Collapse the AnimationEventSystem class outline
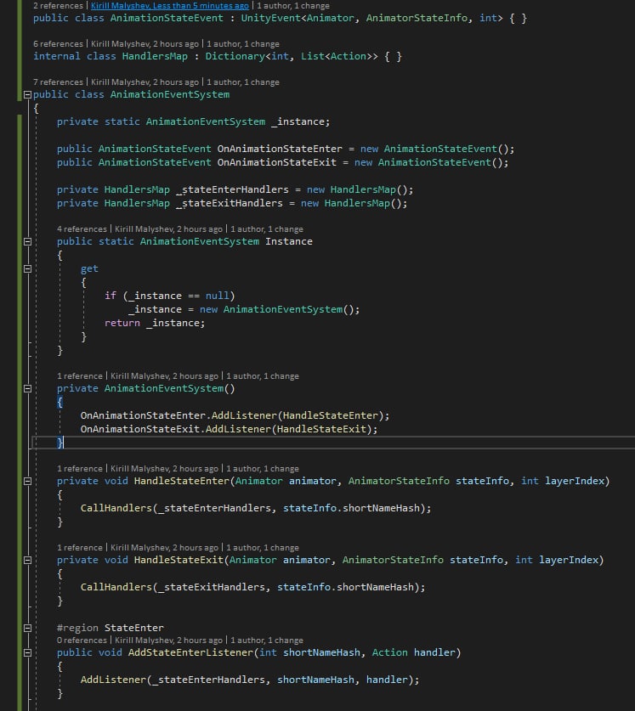 pos(27,95)
